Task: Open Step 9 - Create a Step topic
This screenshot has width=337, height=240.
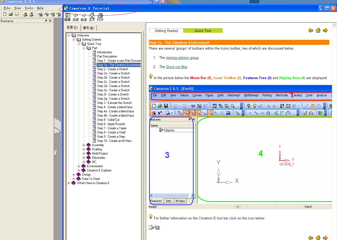Action: pyautogui.click(x=111, y=137)
